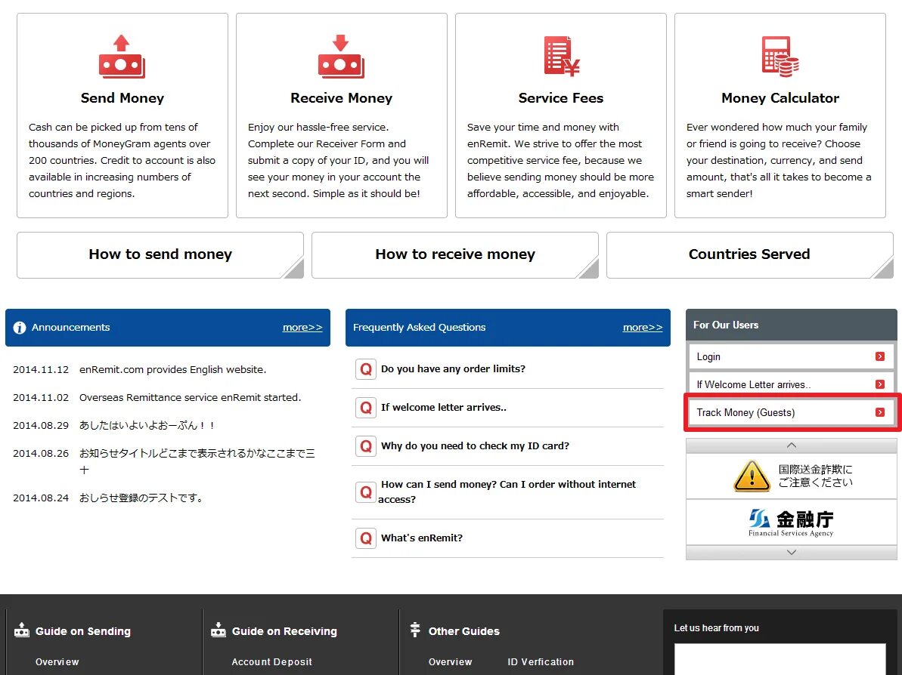Click red arrow icon on Login row

click(879, 356)
